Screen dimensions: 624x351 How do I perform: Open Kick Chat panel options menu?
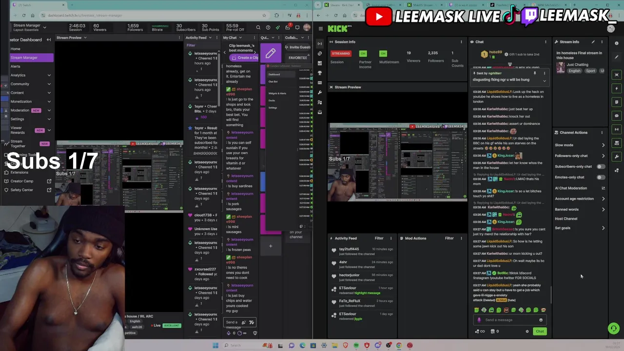(546, 42)
